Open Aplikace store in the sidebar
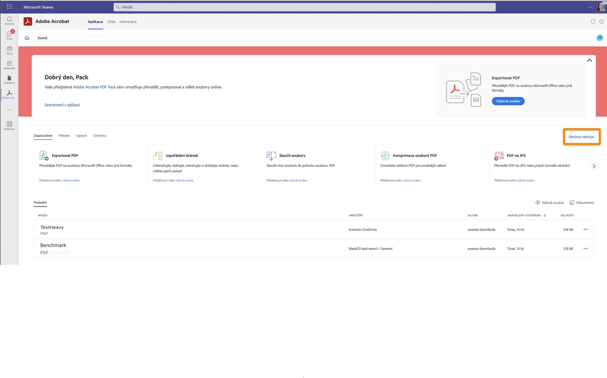Screen dimensions: 607x378 click(x=9, y=125)
